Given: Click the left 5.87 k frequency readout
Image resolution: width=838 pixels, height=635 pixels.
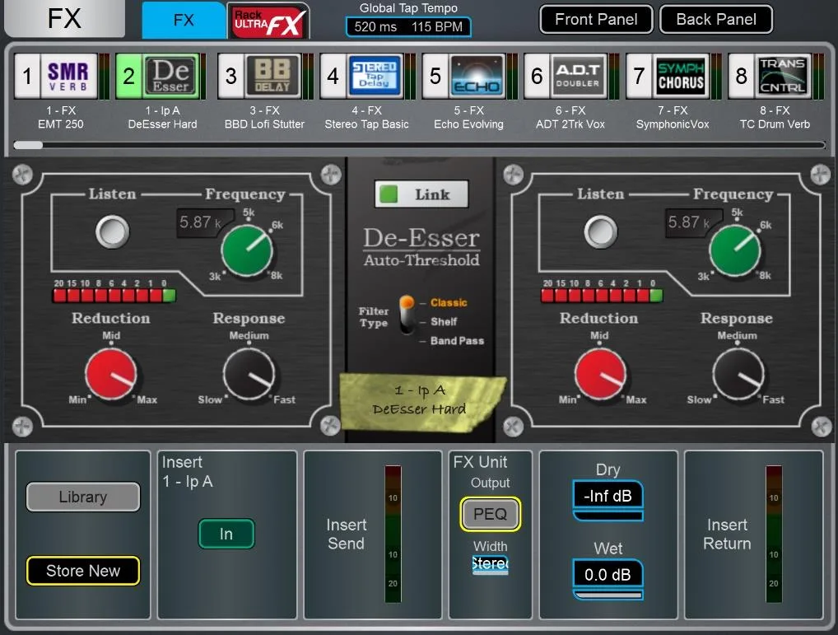Looking at the screenshot, I should (x=205, y=222).
